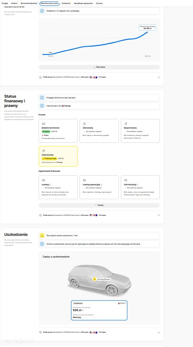Image resolution: width=193 pixels, height=347 pixels.
Task: Open info tooltip next to Leasing operacyjny title
Action: pyautogui.click(x=102, y=185)
